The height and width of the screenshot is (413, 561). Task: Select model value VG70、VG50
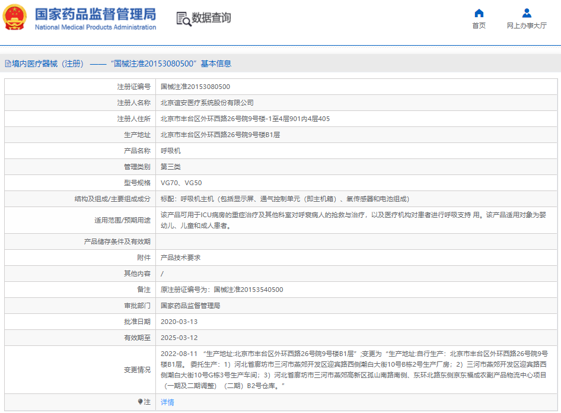(x=181, y=183)
